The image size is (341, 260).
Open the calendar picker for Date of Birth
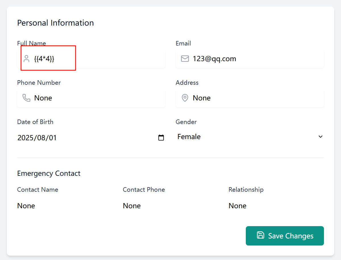click(x=161, y=138)
